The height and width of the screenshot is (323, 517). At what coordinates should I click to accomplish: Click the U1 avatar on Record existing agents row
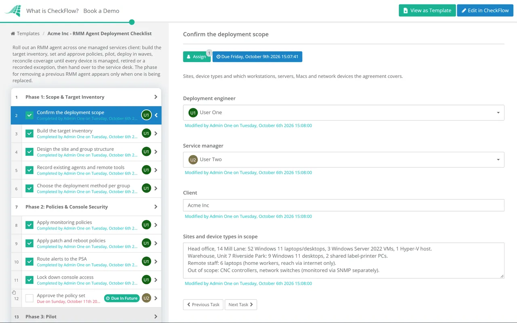tap(146, 170)
